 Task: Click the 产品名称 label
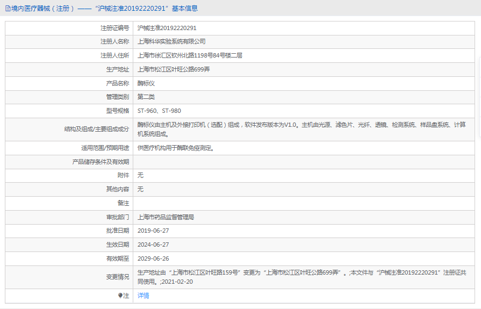point(118,83)
